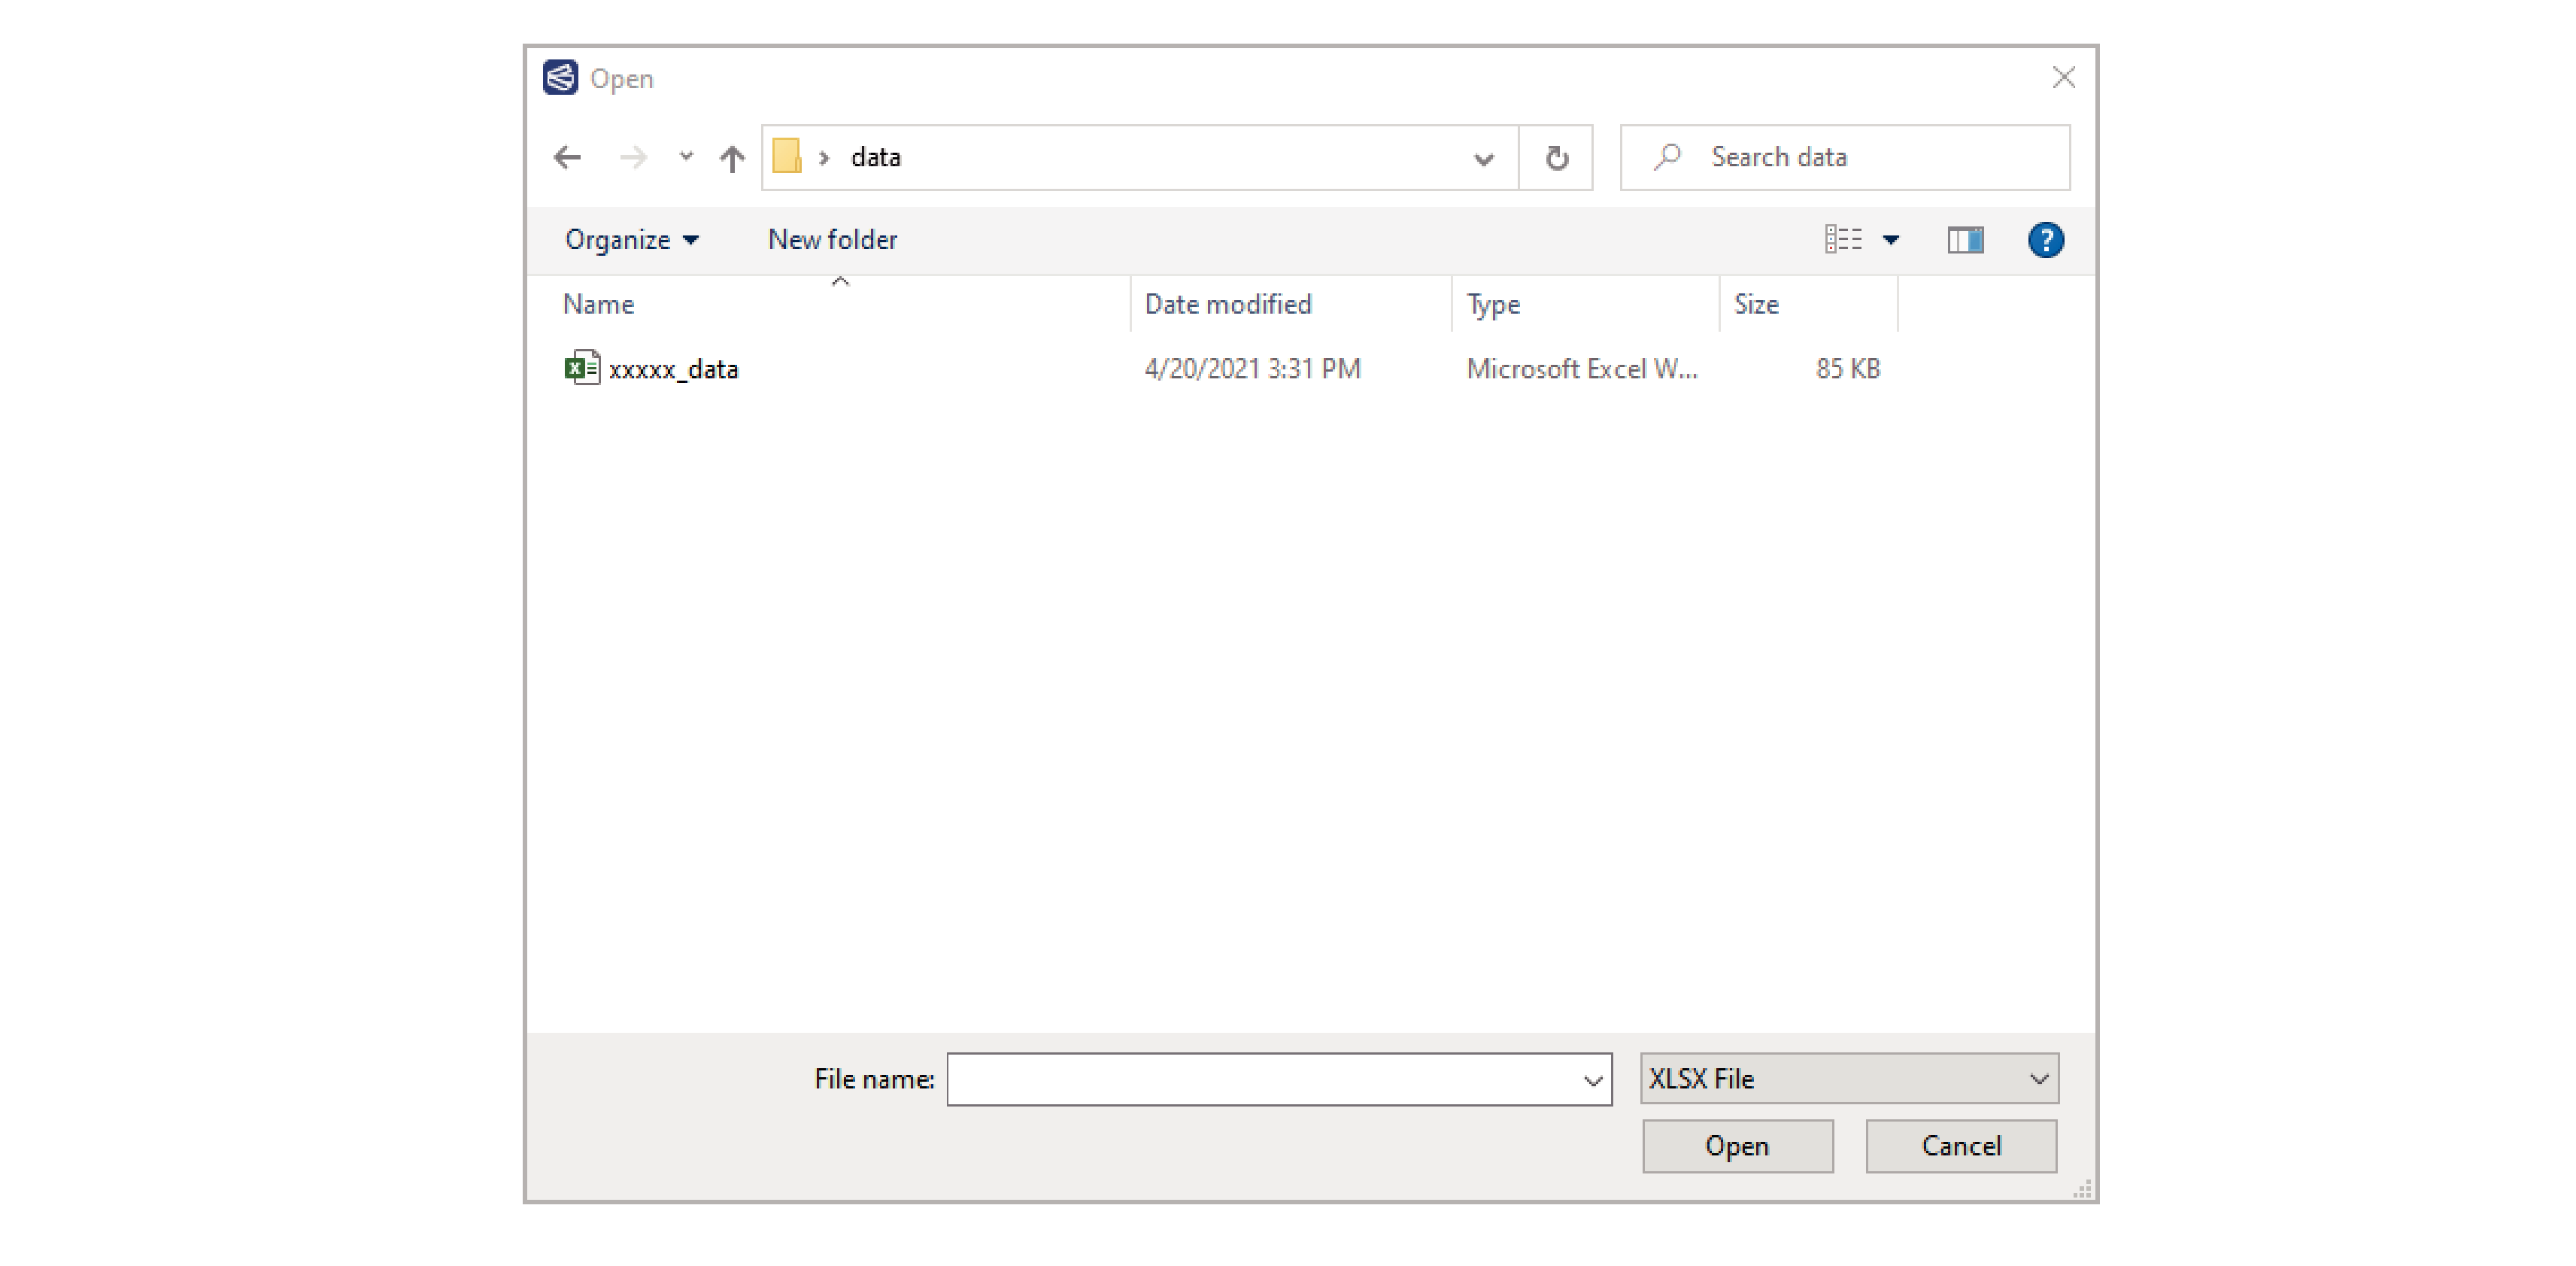
Task: Refresh the data folder listing
Action: (x=1557, y=158)
